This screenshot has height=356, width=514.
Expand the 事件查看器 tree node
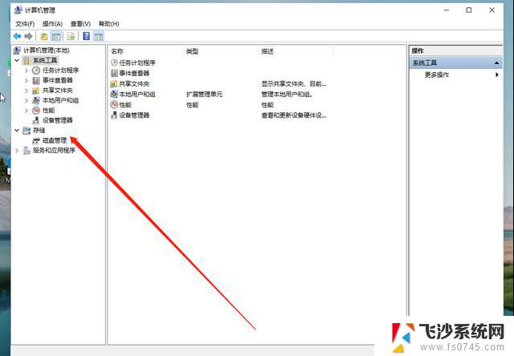click(27, 80)
